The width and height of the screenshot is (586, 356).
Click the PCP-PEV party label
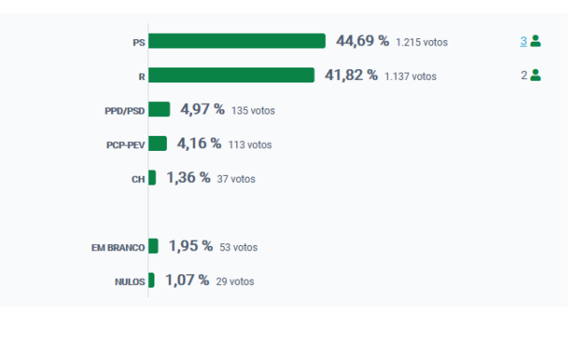[x=125, y=145]
